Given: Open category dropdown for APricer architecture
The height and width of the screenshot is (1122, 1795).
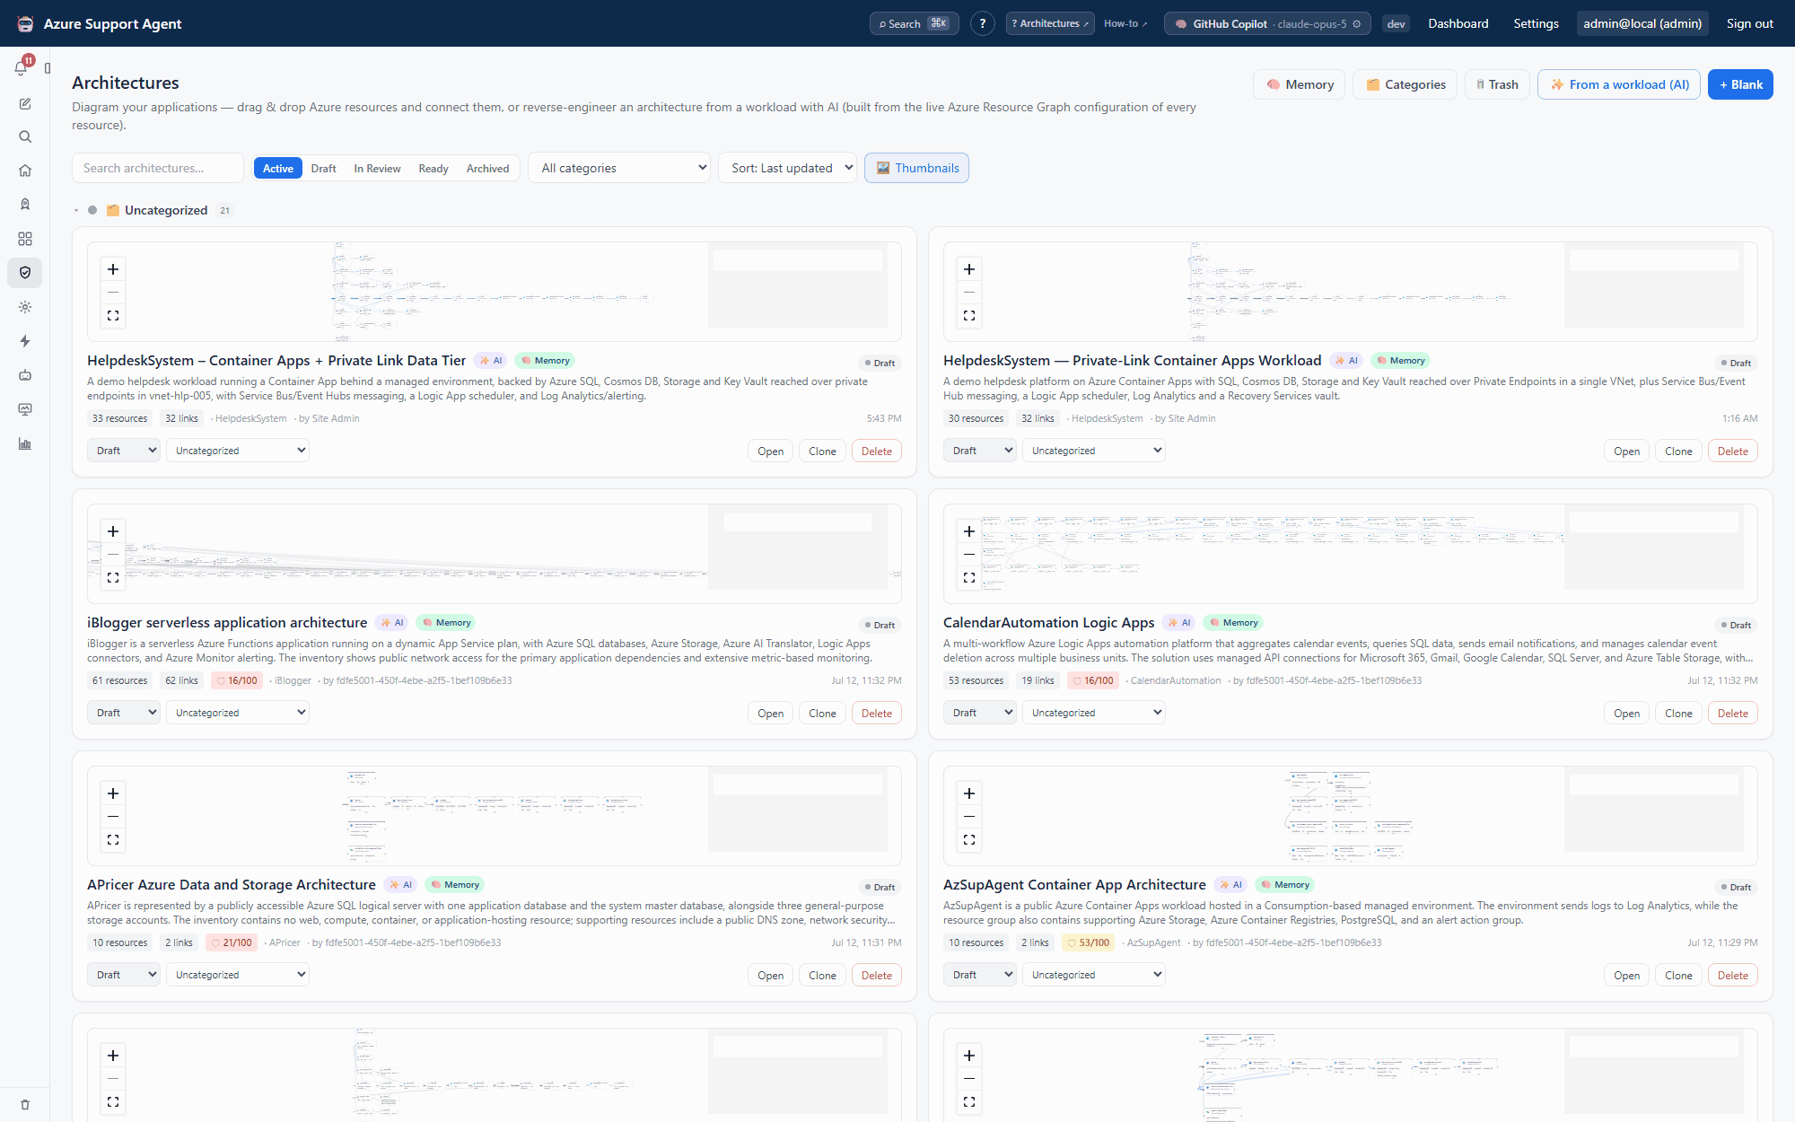Looking at the screenshot, I should 238,975.
